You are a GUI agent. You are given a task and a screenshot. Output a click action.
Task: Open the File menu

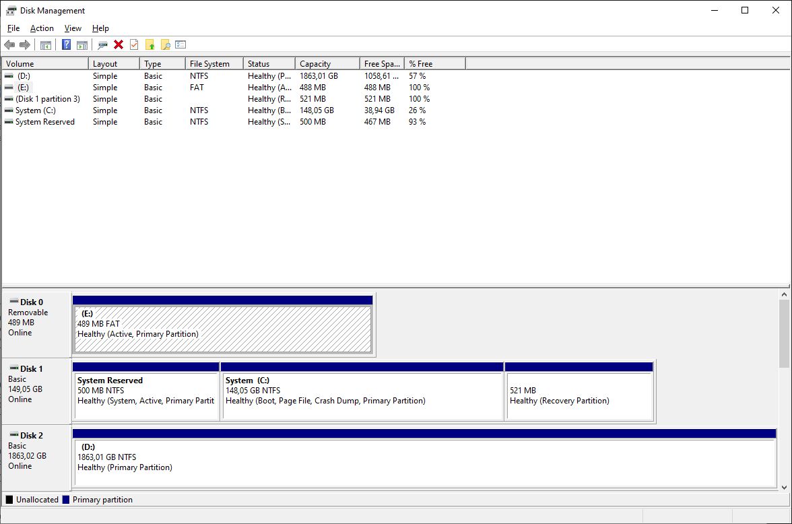coord(13,28)
